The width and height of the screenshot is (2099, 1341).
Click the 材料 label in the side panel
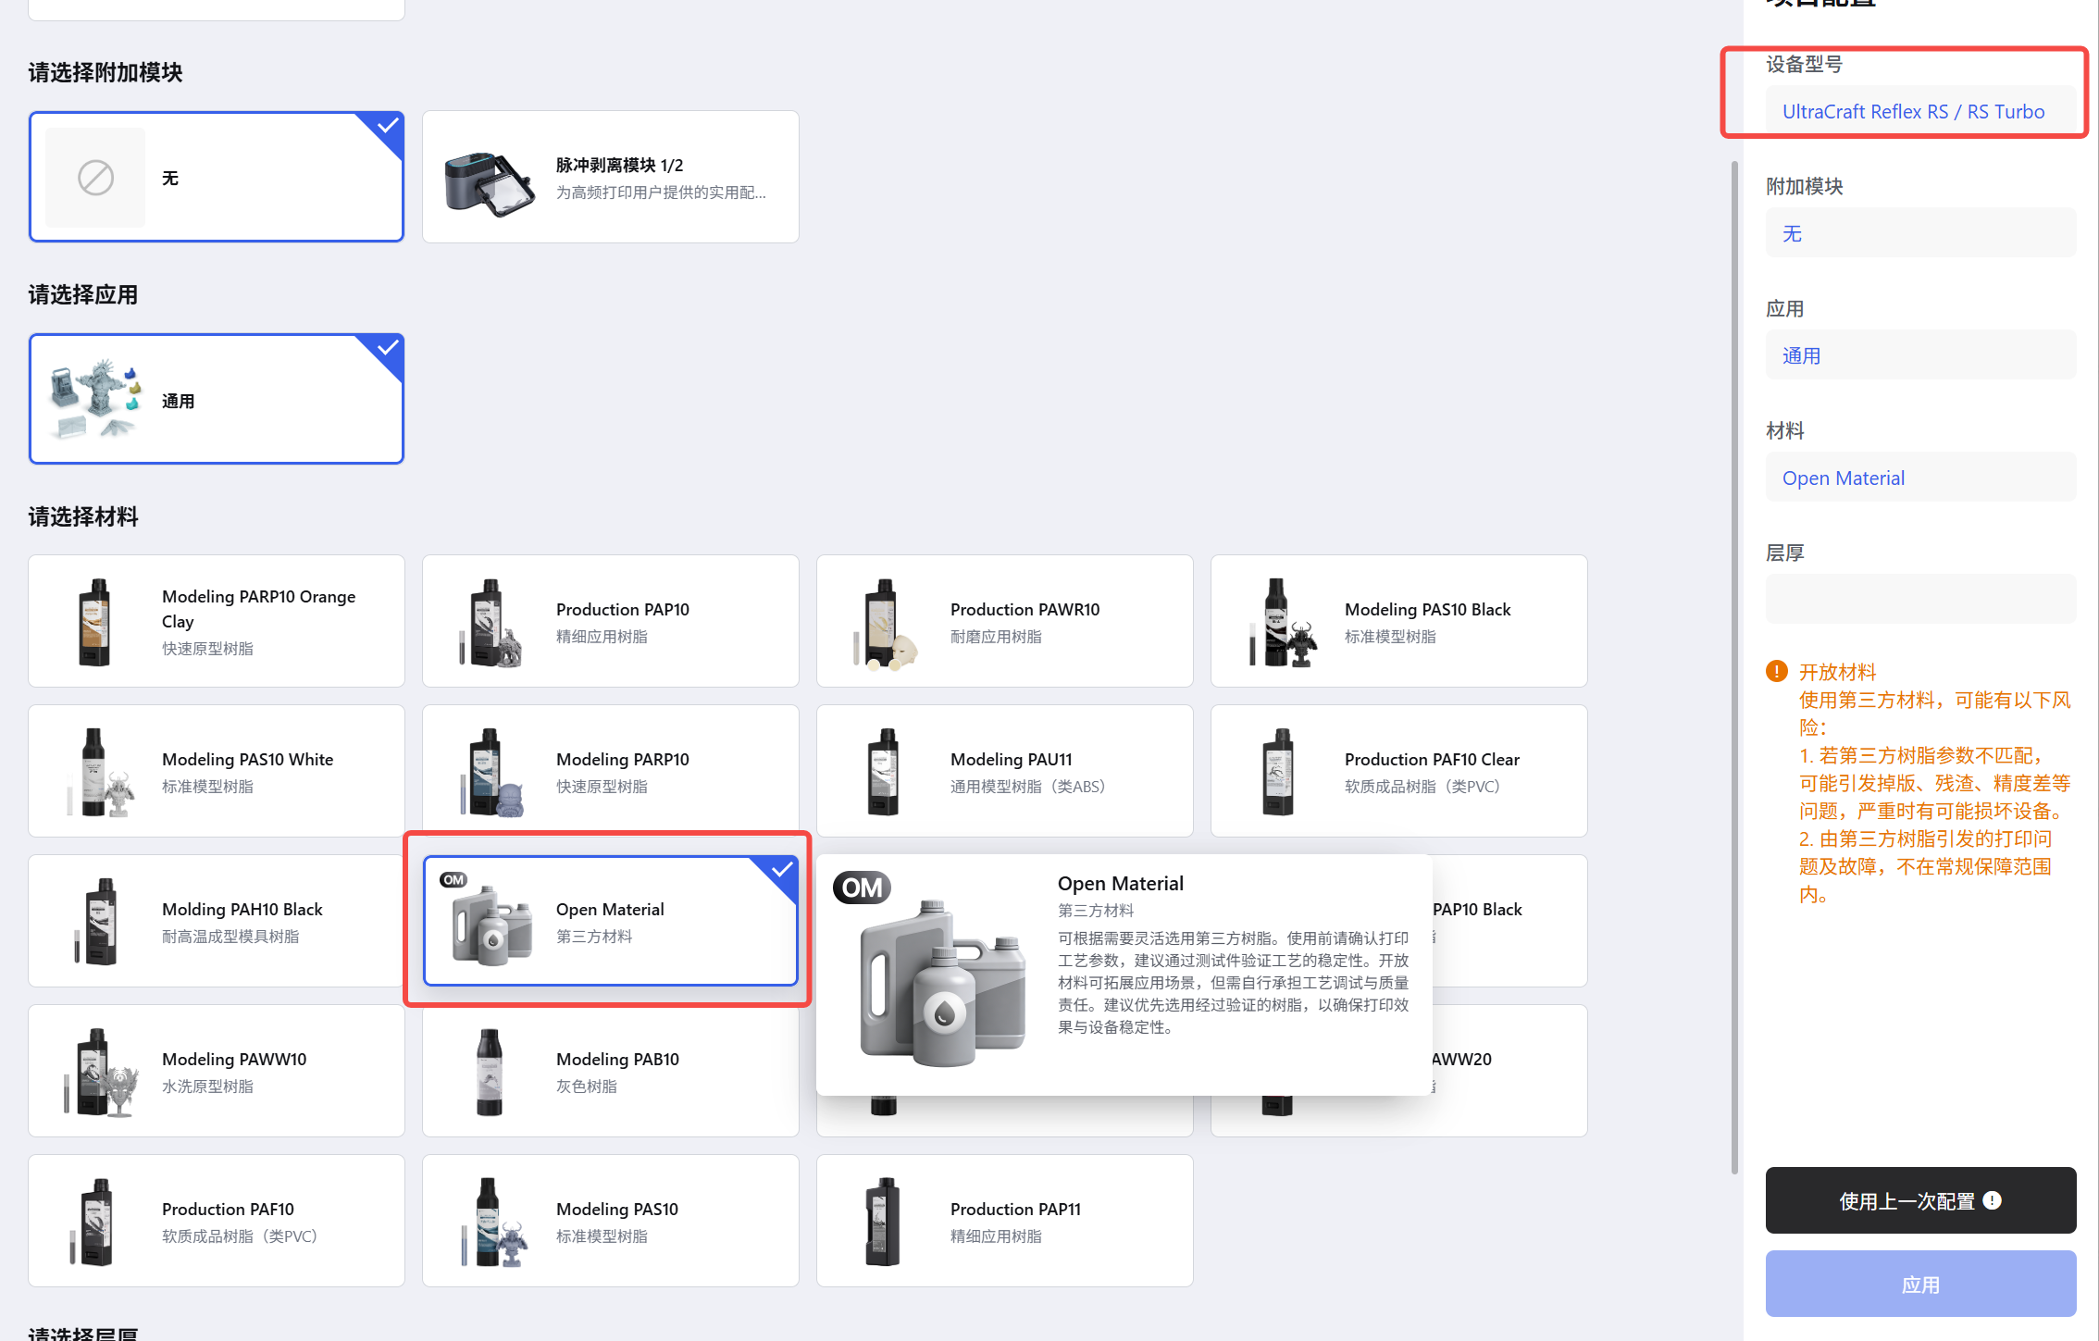click(1785, 430)
